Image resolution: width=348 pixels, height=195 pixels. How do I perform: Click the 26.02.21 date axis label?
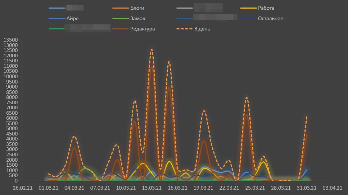coord(23,188)
